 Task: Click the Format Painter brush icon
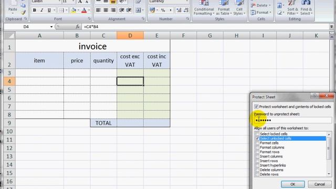tap(23, 13)
